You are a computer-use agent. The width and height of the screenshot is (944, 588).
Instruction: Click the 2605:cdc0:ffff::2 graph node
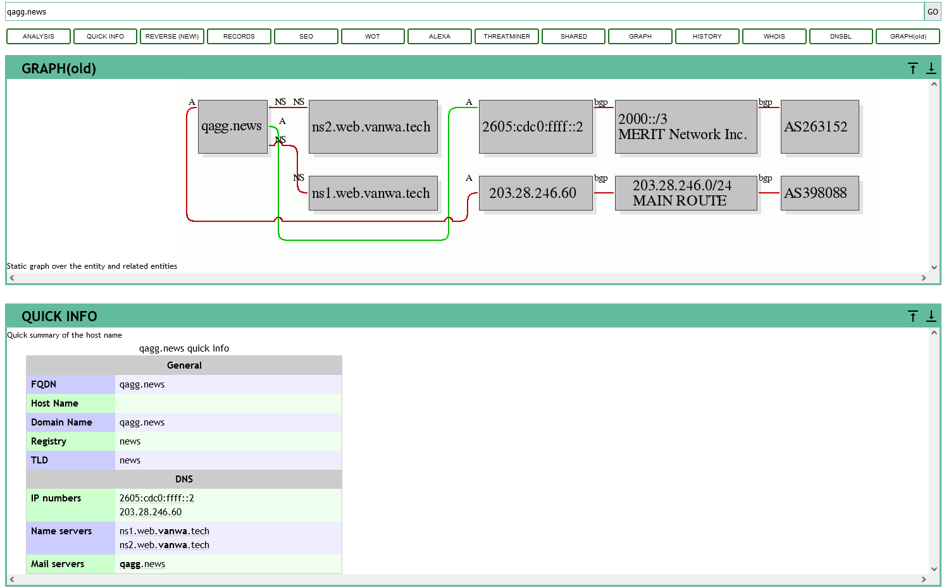point(535,126)
